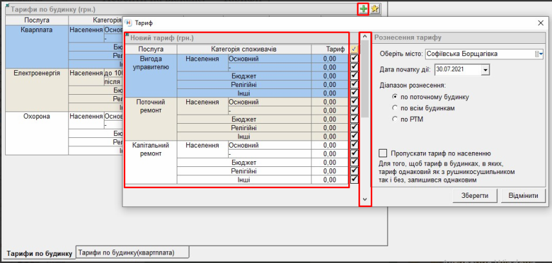552x263 pixels.
Task: Select the по всім будинкам radio option
Action: (395, 108)
